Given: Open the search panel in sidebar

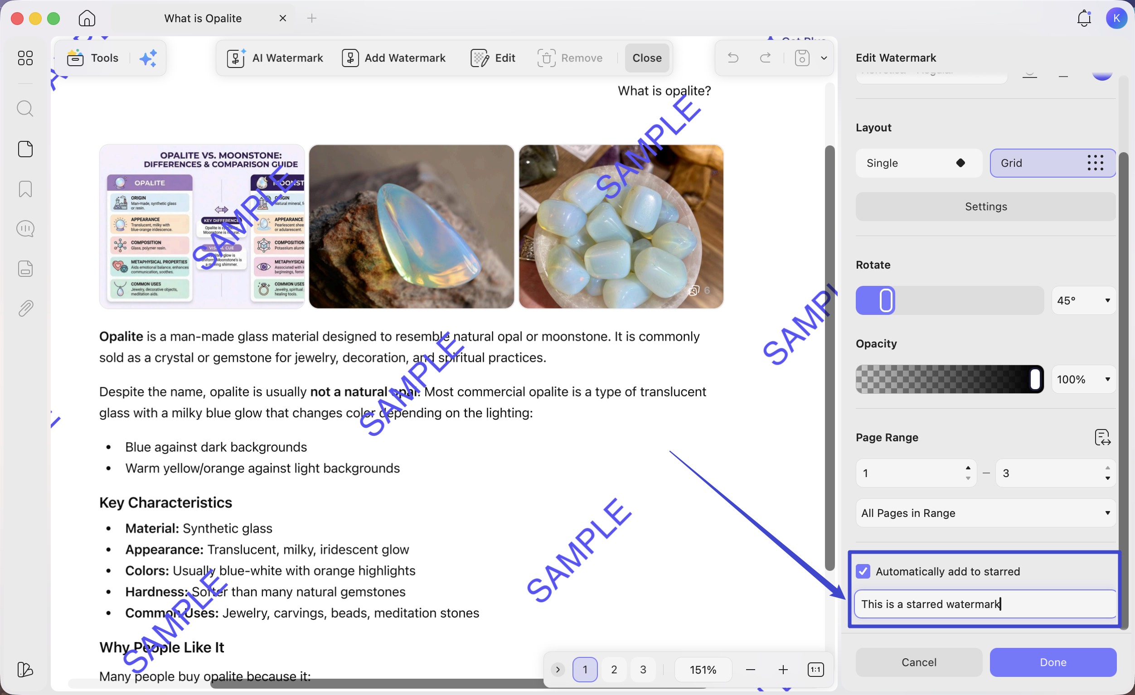Looking at the screenshot, I should (25, 109).
